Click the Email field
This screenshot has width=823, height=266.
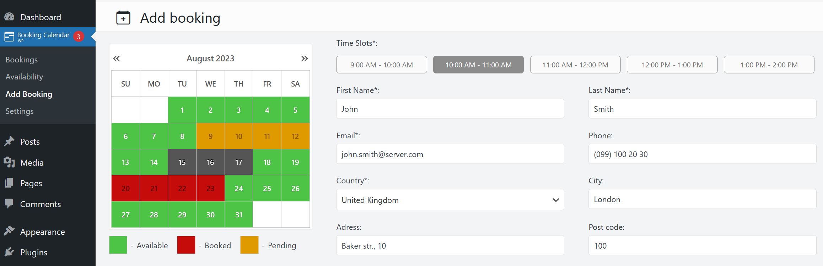tap(450, 154)
